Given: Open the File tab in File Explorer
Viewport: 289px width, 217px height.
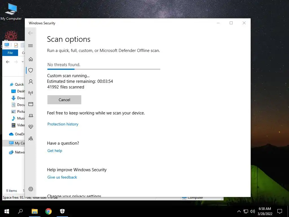Looking at the screenshot, I should click(10, 53).
